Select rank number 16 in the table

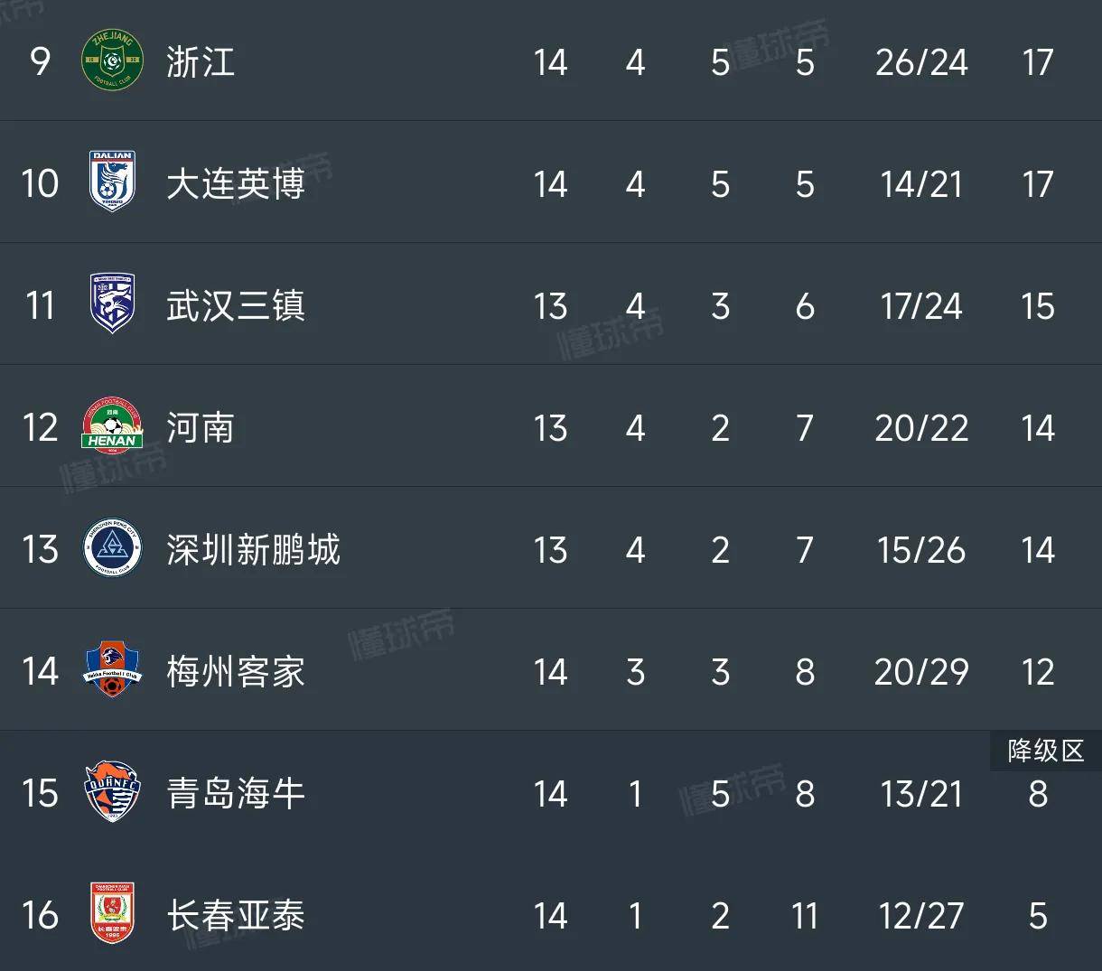coord(41,916)
